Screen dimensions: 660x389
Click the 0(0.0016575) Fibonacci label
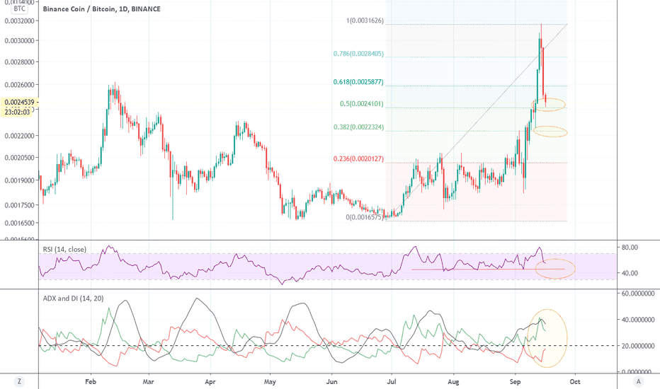[x=365, y=217]
